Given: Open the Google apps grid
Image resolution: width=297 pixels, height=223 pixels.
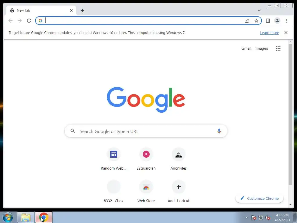Looking at the screenshot, I should point(278,48).
